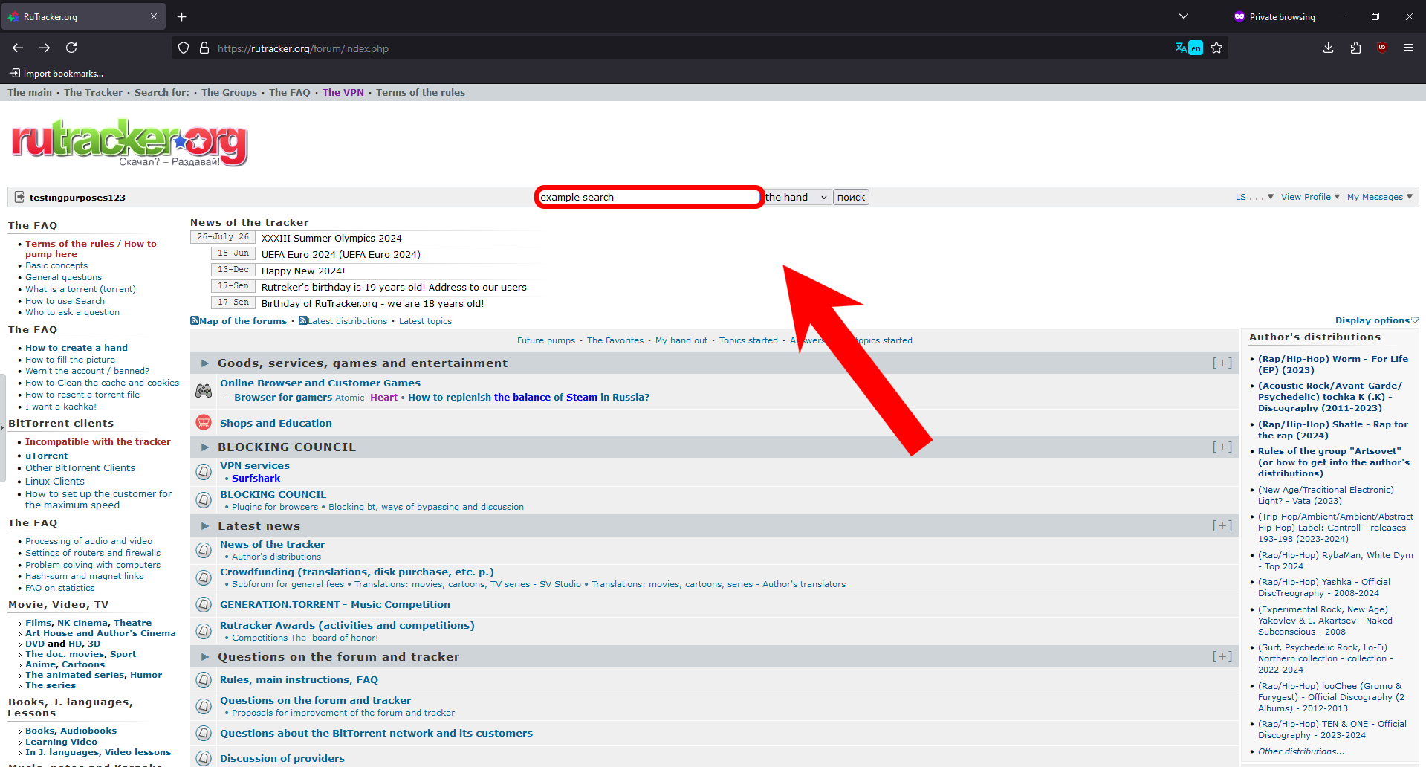Open the search scope dropdown 'the hand'

point(796,197)
